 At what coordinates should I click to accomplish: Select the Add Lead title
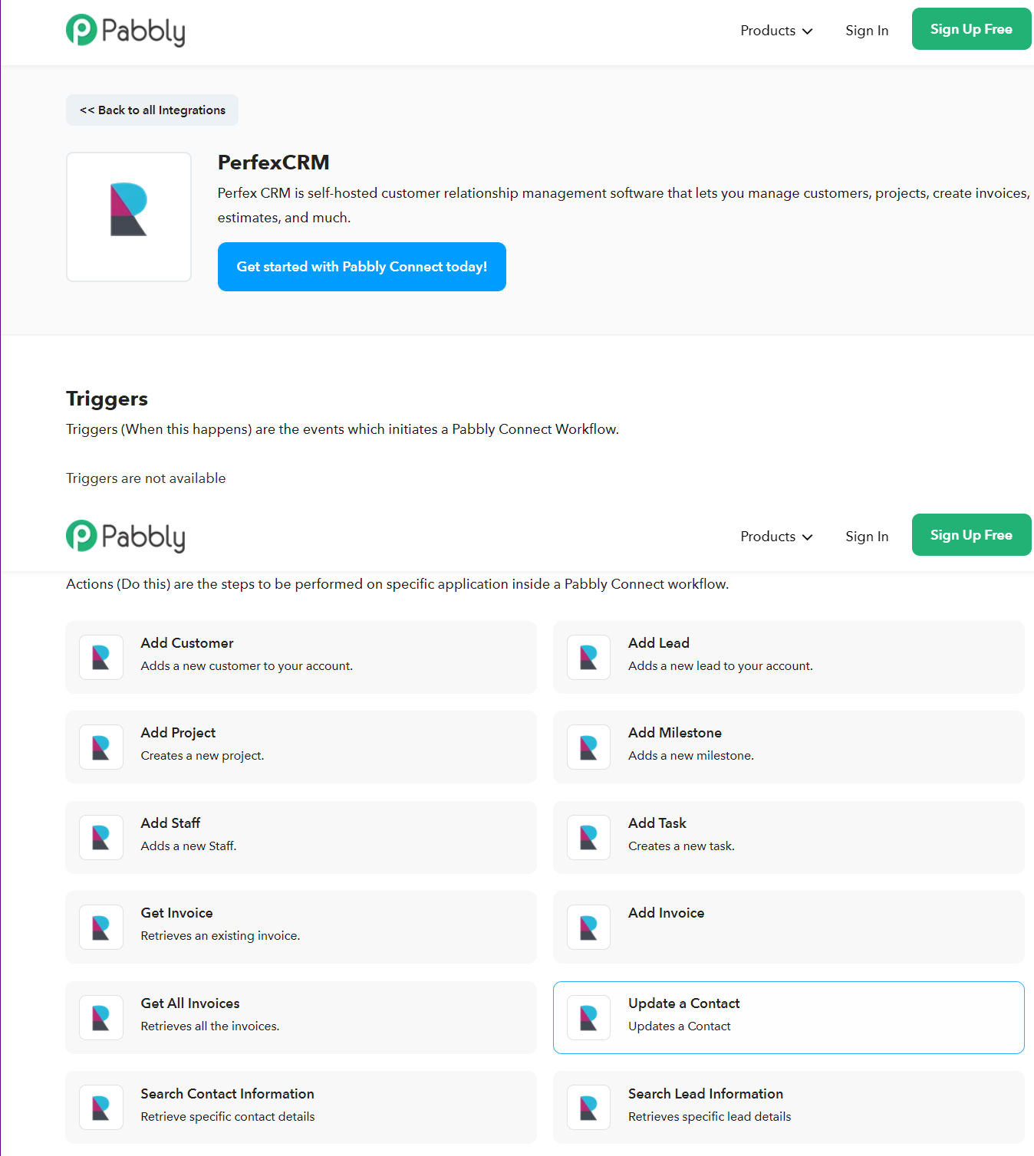659,643
